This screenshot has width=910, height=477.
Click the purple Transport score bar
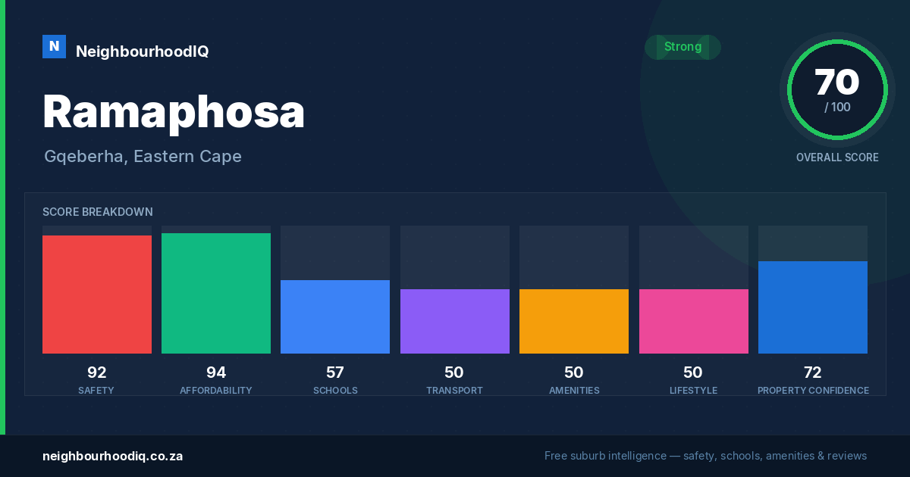click(x=455, y=321)
